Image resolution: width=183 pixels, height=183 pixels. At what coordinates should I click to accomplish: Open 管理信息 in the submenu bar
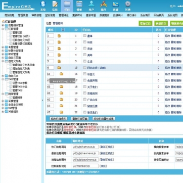pyautogui.click(x=23, y=15)
